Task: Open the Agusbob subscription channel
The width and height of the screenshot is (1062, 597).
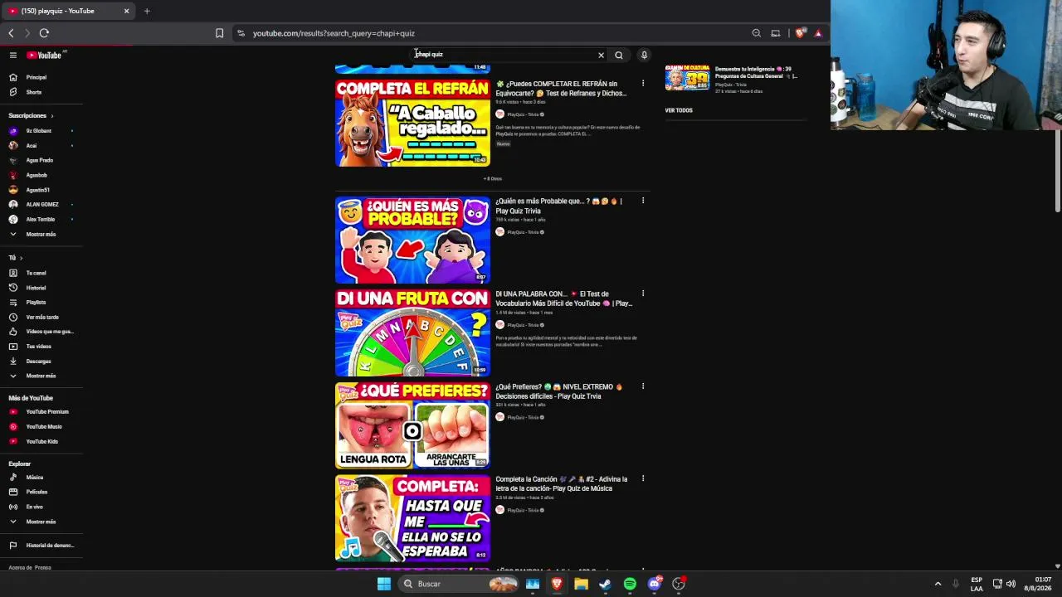Action: pyautogui.click(x=37, y=176)
